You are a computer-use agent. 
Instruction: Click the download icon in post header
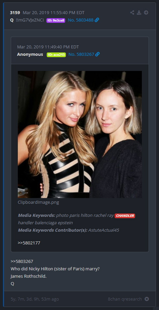click(x=139, y=13)
